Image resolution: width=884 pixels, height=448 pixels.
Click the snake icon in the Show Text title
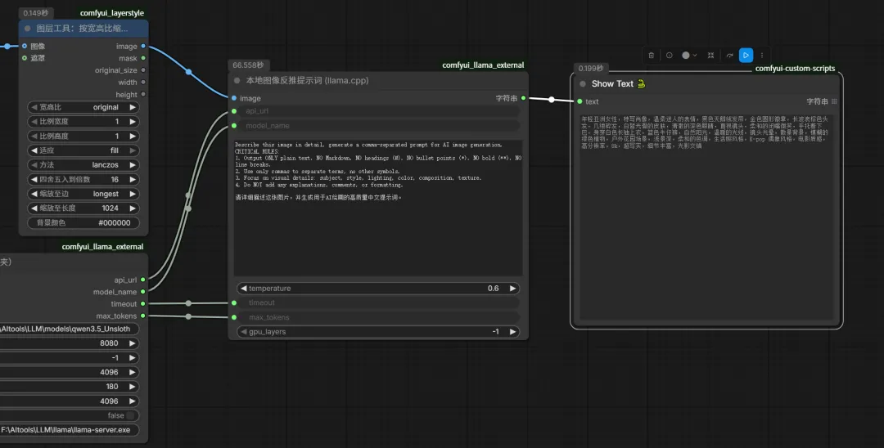641,84
